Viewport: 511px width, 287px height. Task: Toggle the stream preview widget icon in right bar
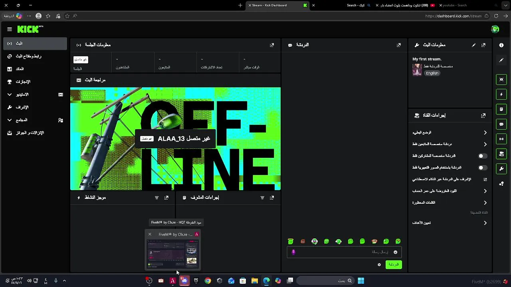tap(501, 79)
